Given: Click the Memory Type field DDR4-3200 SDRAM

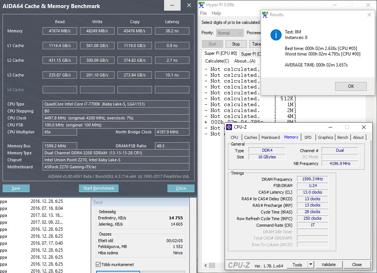Looking at the screenshot, I should coord(116,153).
